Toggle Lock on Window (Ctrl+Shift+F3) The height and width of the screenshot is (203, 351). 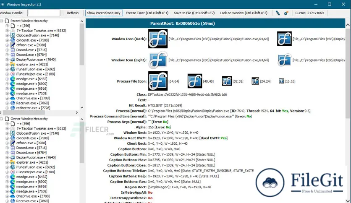[244, 13]
